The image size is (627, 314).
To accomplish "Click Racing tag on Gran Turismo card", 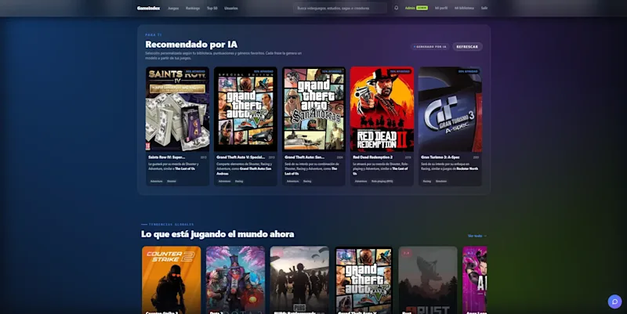I will pyautogui.click(x=426, y=182).
